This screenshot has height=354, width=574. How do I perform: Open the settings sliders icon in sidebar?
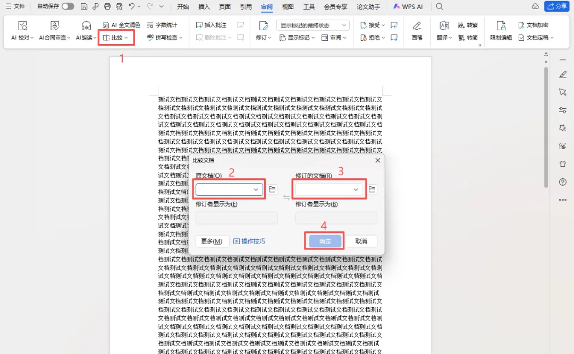coord(563,110)
